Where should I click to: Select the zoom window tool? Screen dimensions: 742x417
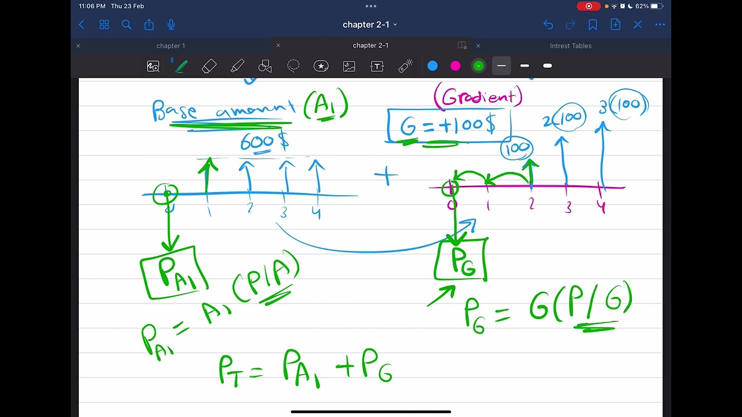tap(153, 66)
